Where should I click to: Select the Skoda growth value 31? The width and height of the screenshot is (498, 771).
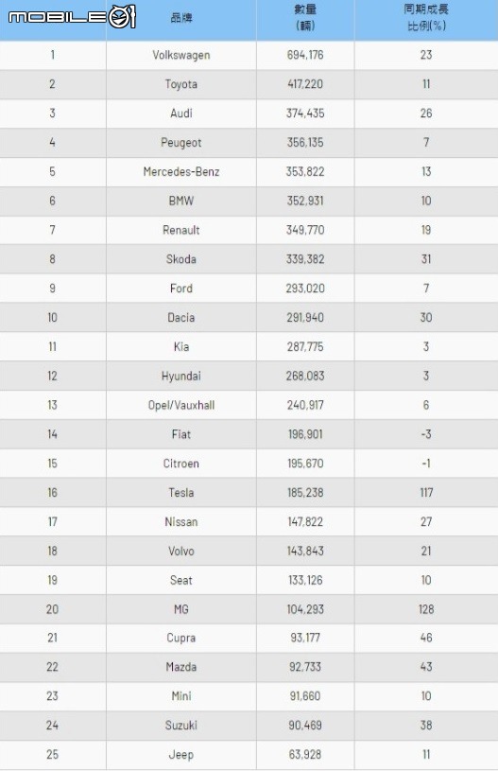tap(426, 259)
